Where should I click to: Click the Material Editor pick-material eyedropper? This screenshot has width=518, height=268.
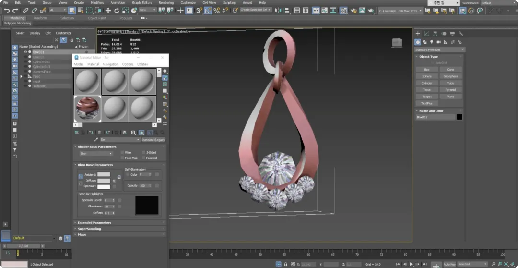point(96,140)
